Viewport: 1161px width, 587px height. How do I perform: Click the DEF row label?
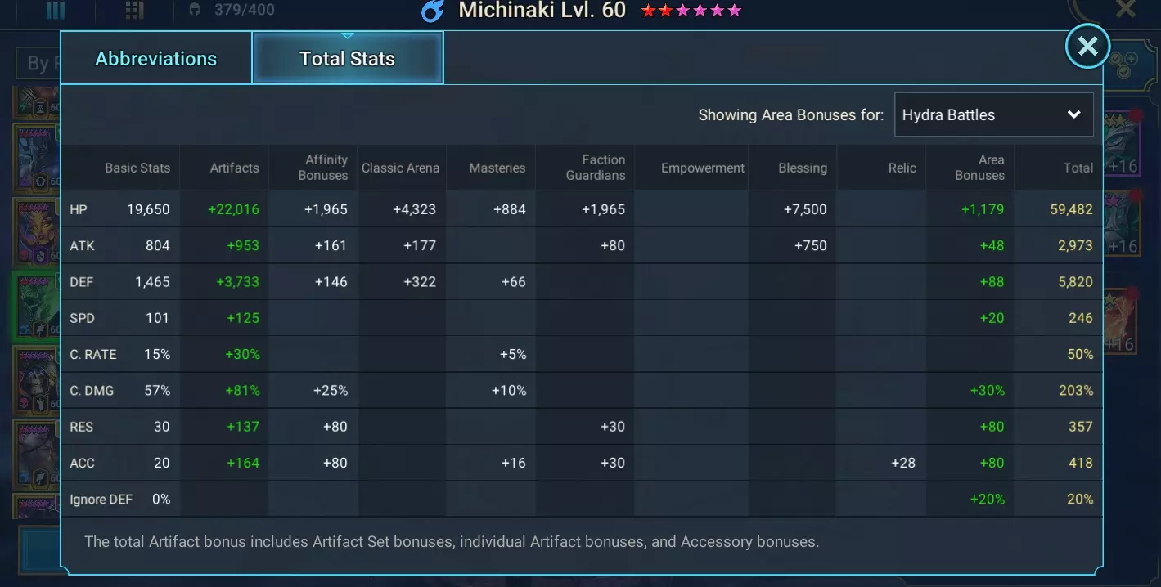(x=82, y=282)
